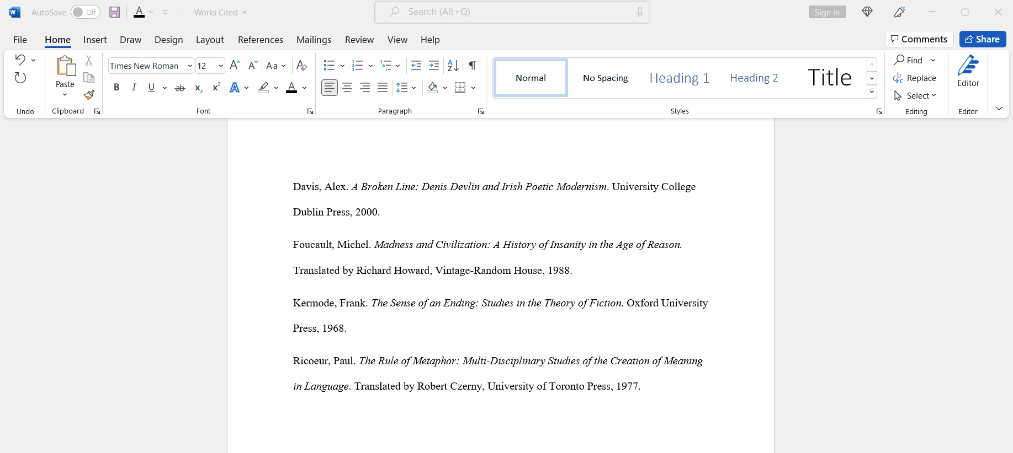Switch to the Layout tab

tap(210, 40)
